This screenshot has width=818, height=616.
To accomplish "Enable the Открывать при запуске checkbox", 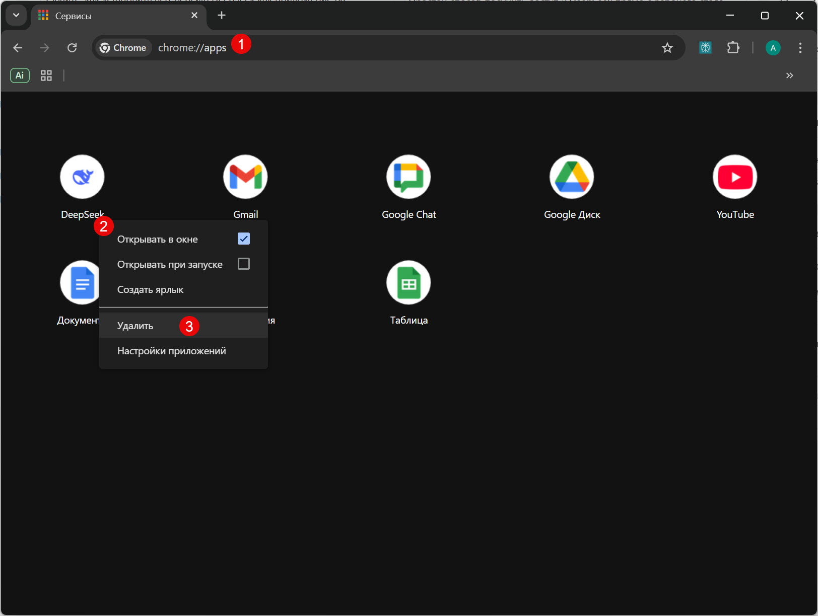I will pyautogui.click(x=244, y=264).
